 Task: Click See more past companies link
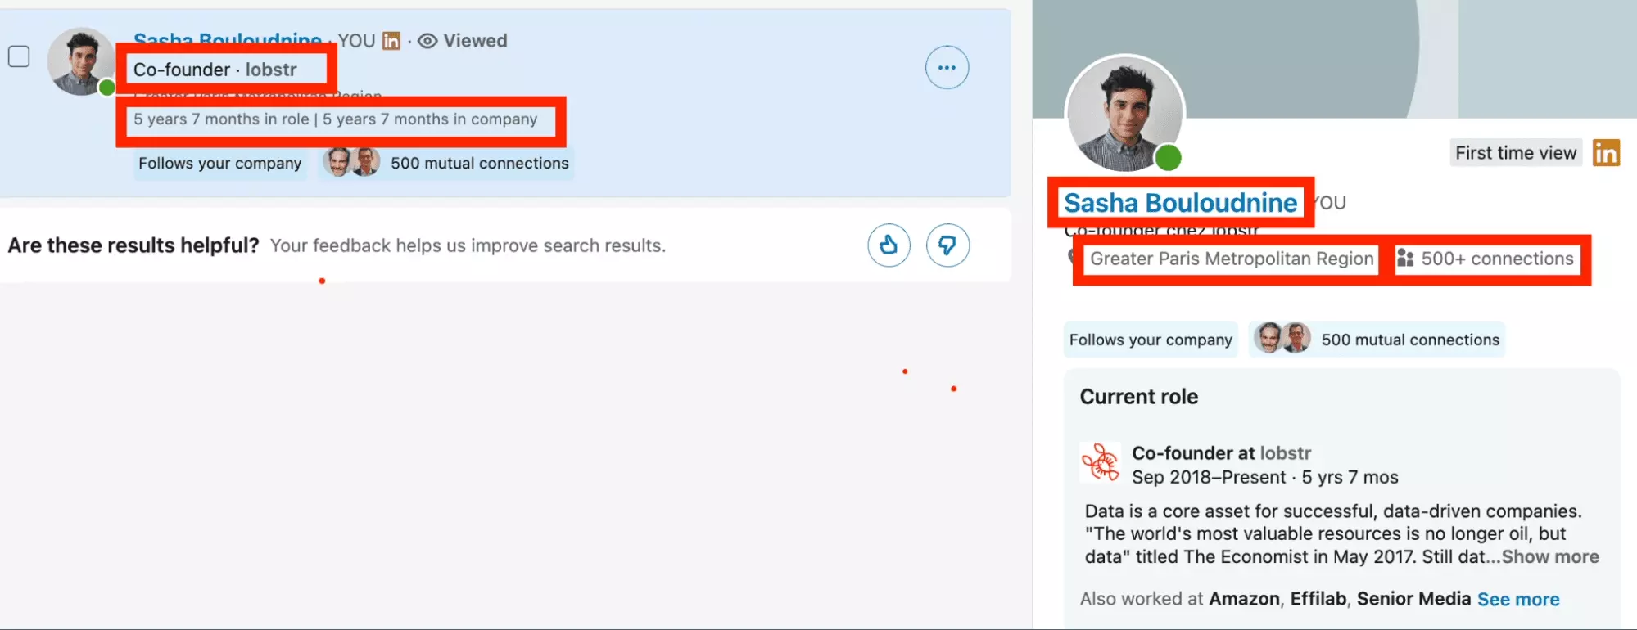(x=1518, y=599)
